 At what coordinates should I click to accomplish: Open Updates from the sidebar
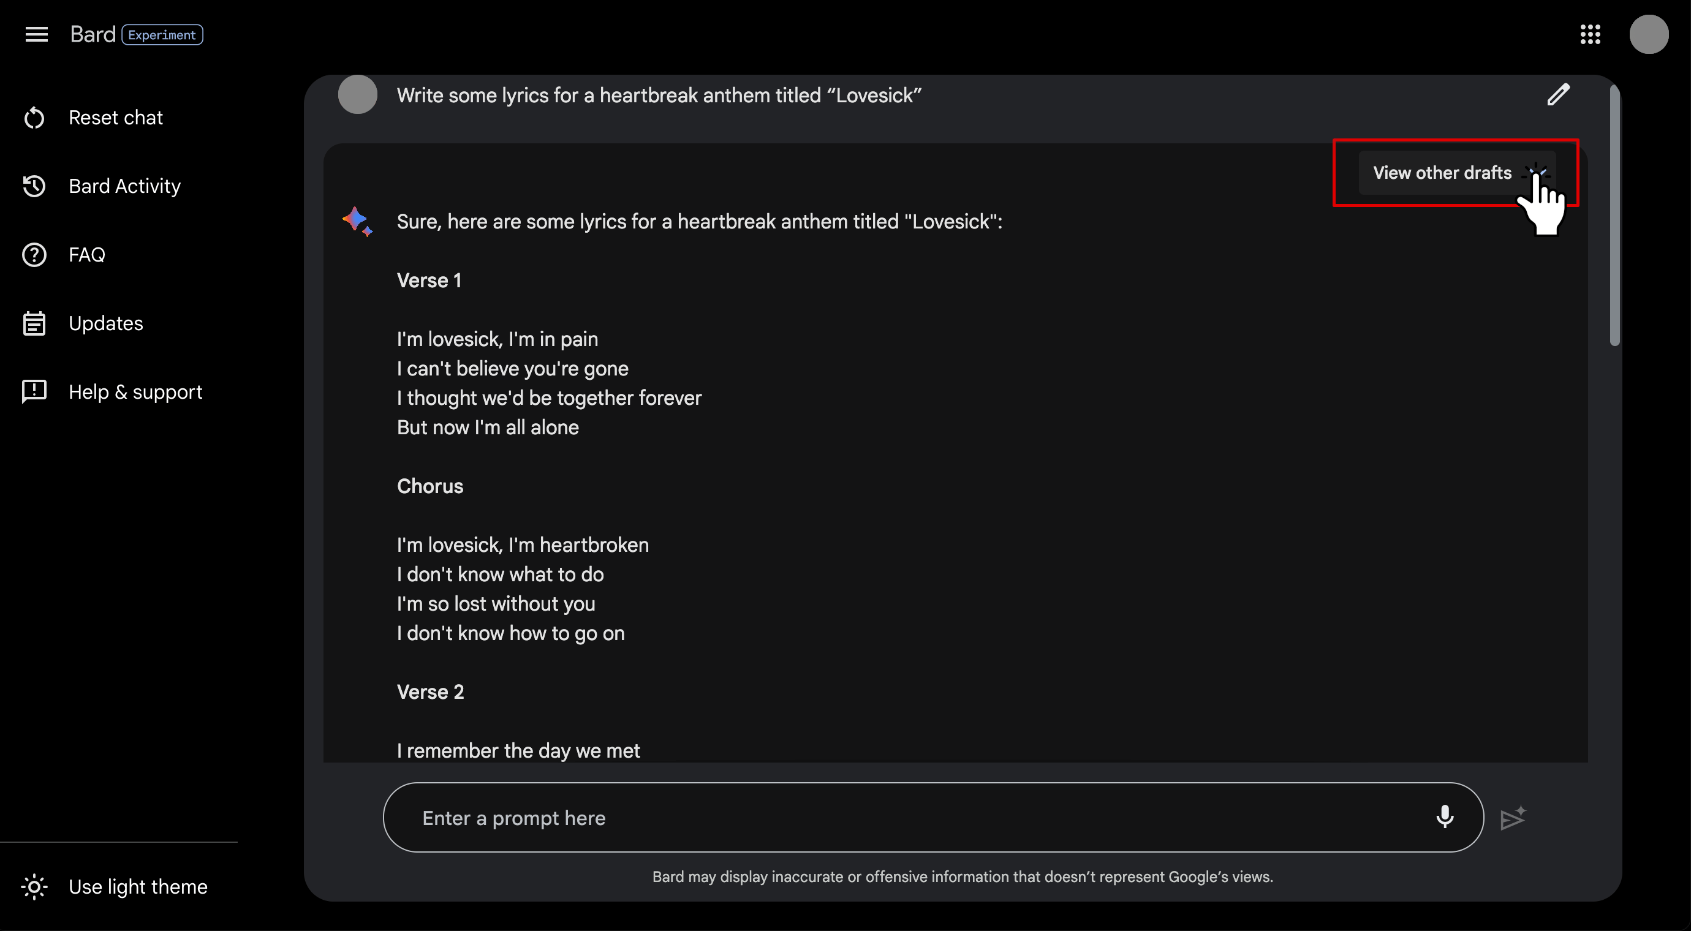click(x=105, y=323)
